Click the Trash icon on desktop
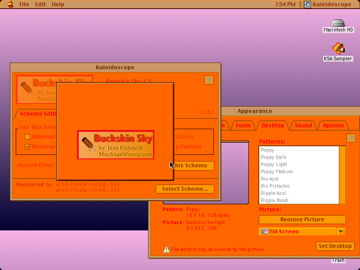This screenshot has height=270, width=360. point(338,260)
